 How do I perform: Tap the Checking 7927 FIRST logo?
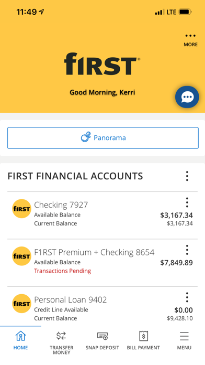(x=21, y=209)
